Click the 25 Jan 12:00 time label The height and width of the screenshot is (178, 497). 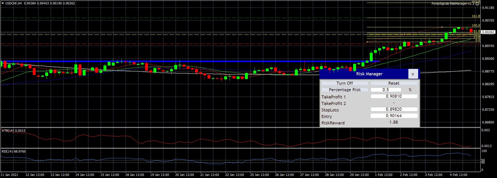point(260,175)
